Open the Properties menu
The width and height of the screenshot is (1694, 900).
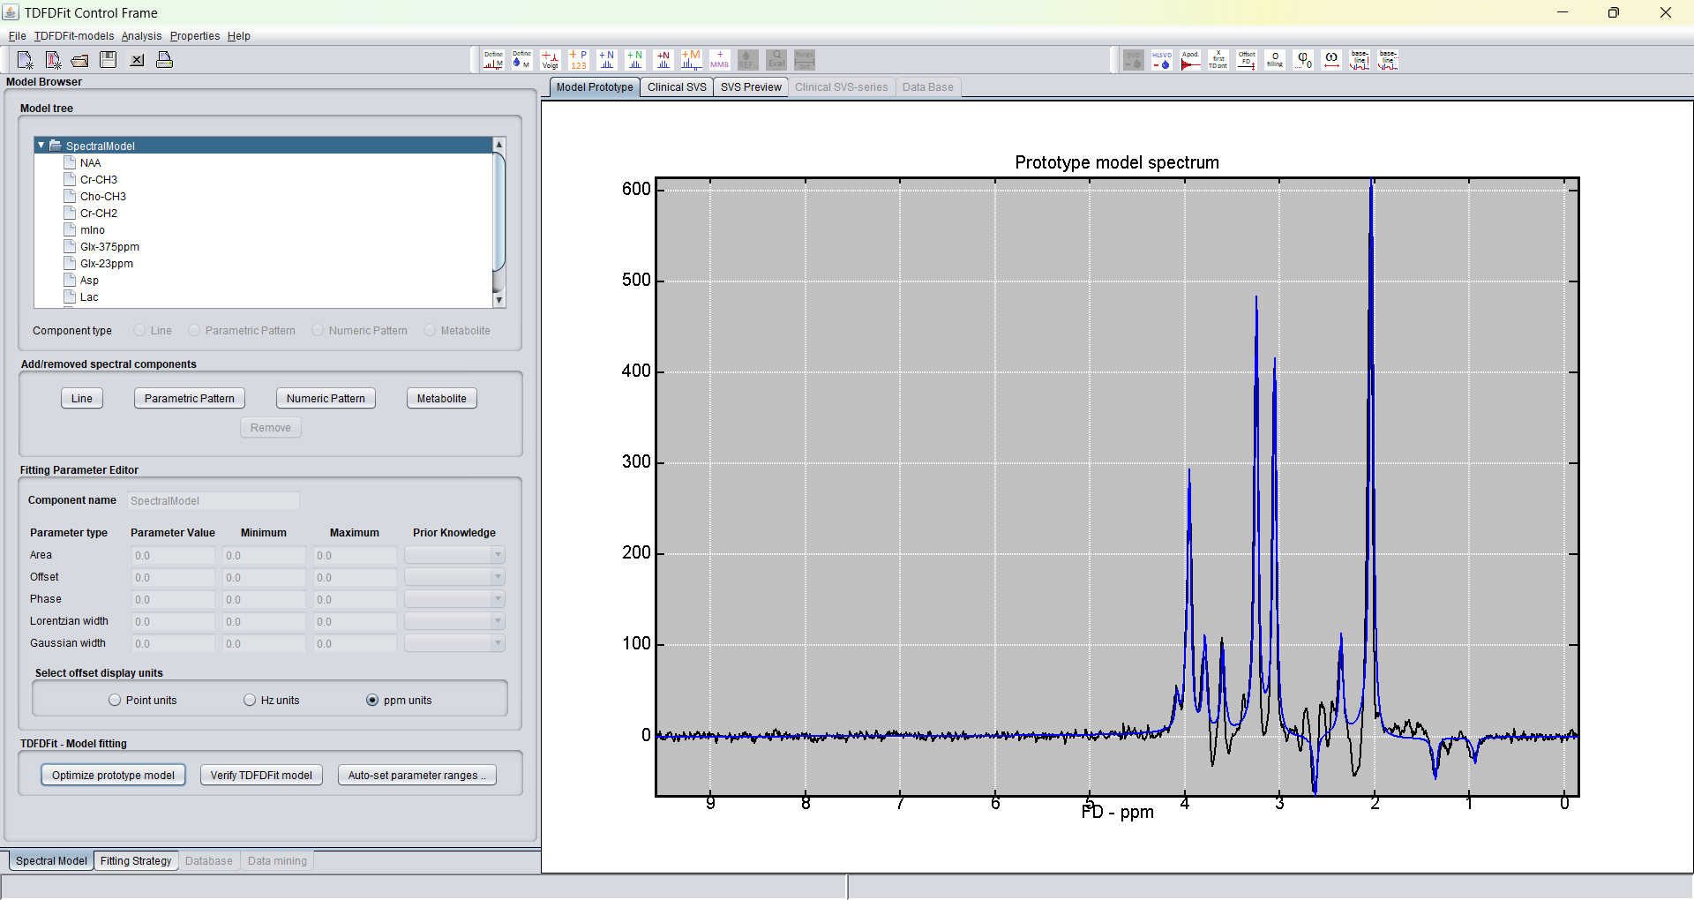195,36
